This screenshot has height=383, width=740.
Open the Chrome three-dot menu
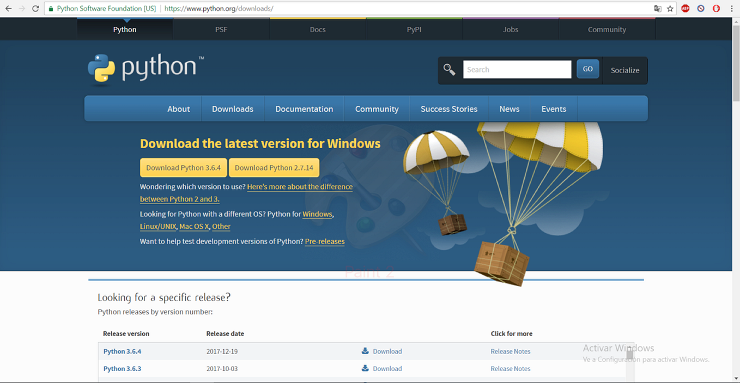click(x=731, y=8)
